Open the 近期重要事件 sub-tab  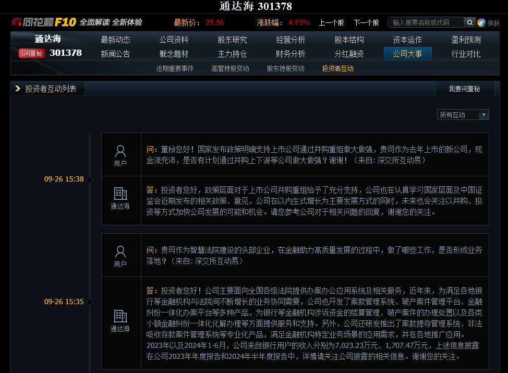(x=175, y=68)
